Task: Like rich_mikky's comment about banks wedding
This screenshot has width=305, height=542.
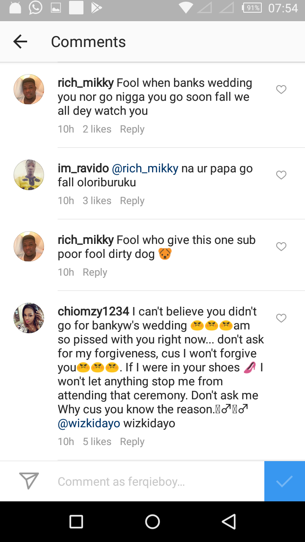Action: (281, 89)
